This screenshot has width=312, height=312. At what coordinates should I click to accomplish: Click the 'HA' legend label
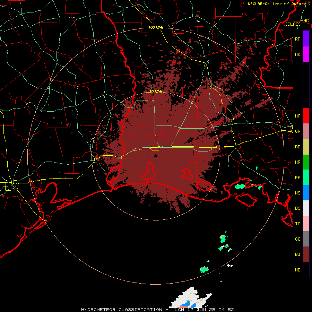(x=297, y=116)
